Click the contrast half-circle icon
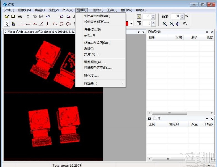This screenshot has width=217, height=167. tap(139, 24)
